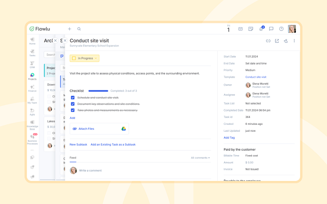Open notifications bell icon

[261, 29]
